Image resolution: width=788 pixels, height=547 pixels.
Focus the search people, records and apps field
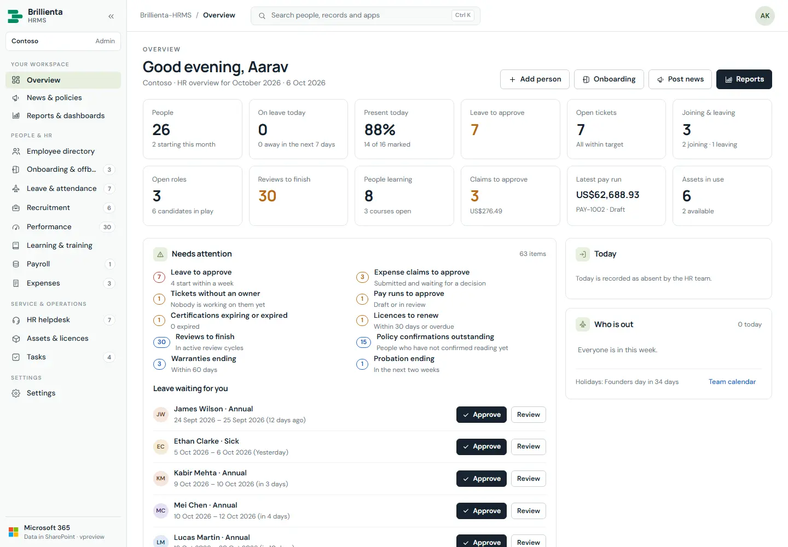pos(366,16)
